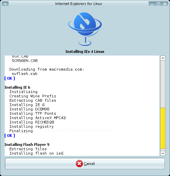
Task: Minimize the Internet Explorers for Linux window
Action: pos(152,4)
